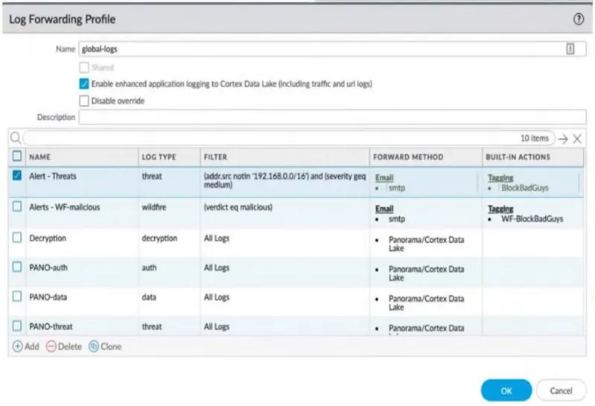Click Panorama/Cortex Data Lake in PANO-data row
The width and height of the screenshot is (595, 406).
tap(426, 302)
